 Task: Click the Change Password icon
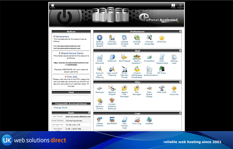coord(112,38)
